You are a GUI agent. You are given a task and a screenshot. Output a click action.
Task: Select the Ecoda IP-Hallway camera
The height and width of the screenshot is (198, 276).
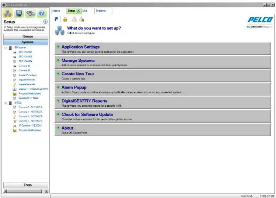(28, 75)
